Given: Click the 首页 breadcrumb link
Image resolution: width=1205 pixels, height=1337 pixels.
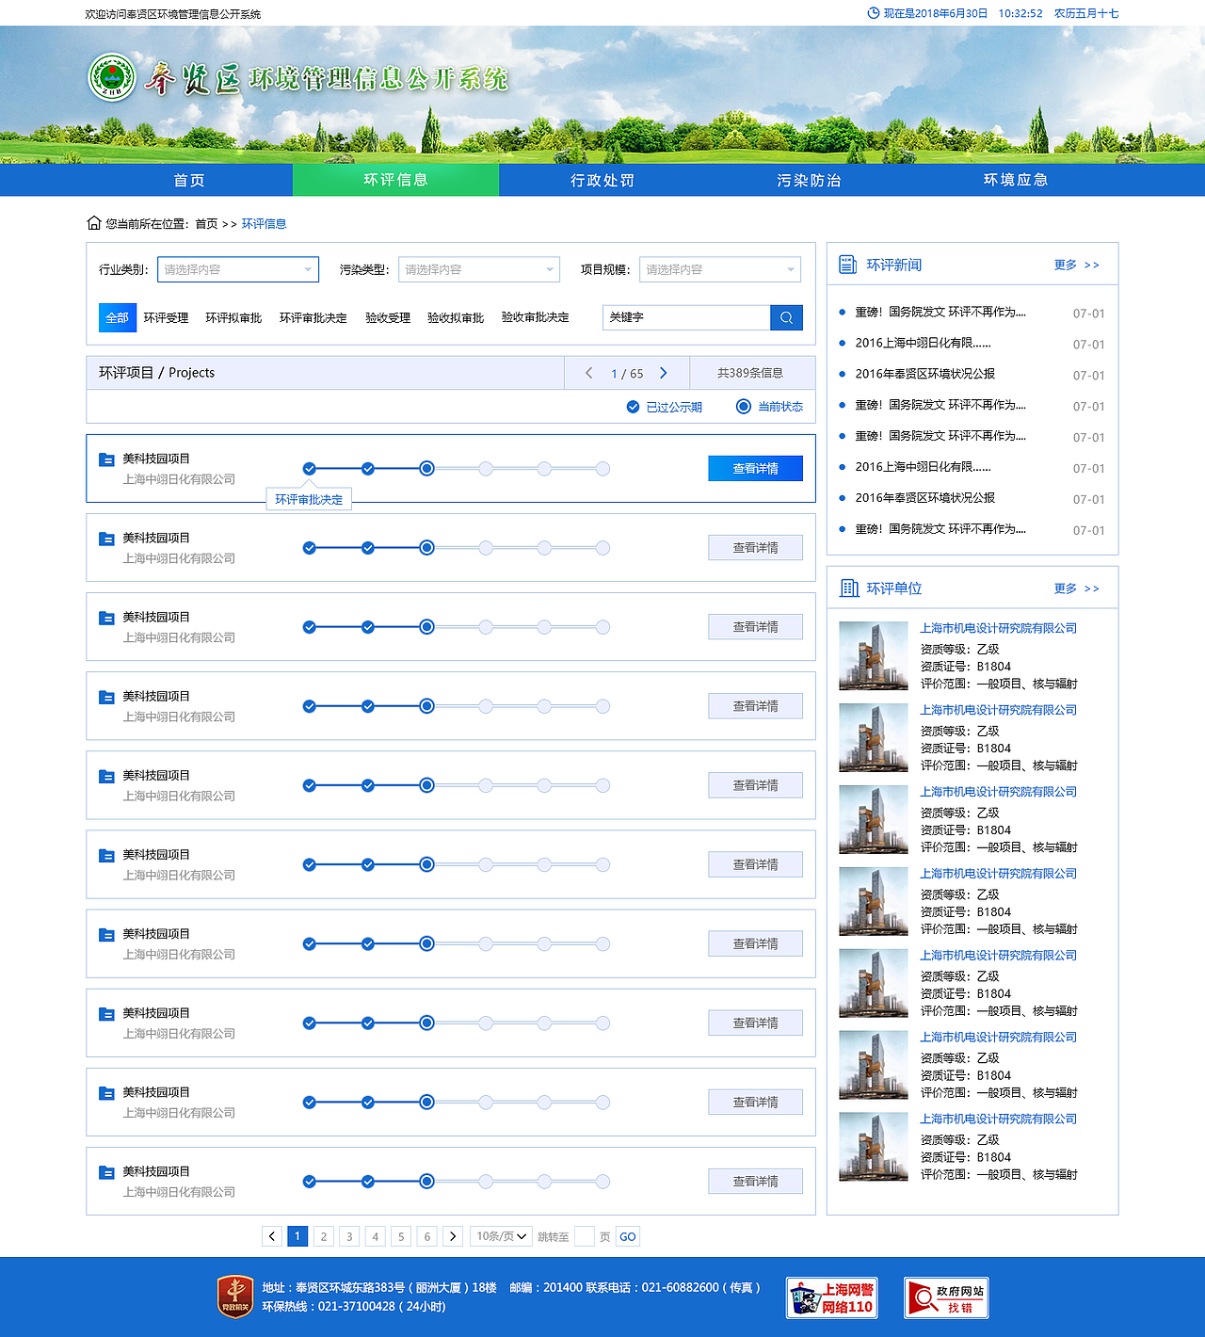Looking at the screenshot, I should [206, 224].
